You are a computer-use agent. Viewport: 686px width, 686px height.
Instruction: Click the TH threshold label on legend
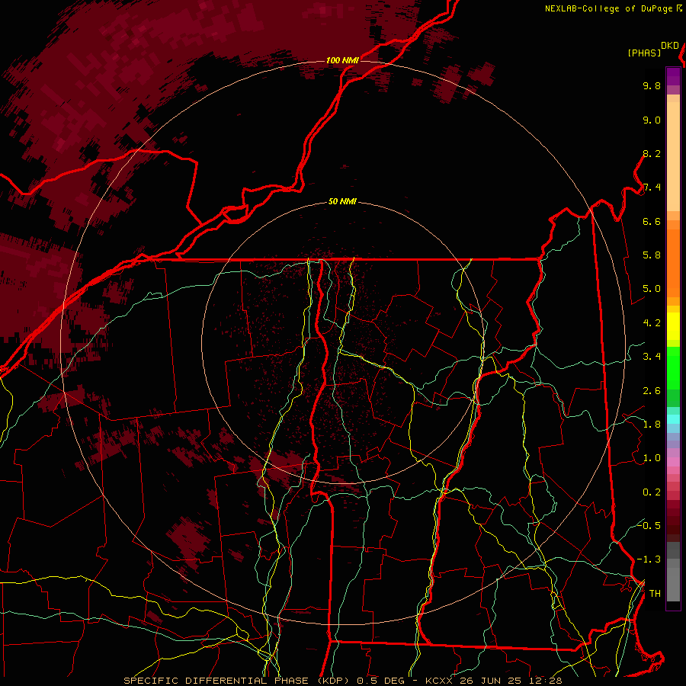coord(655,594)
